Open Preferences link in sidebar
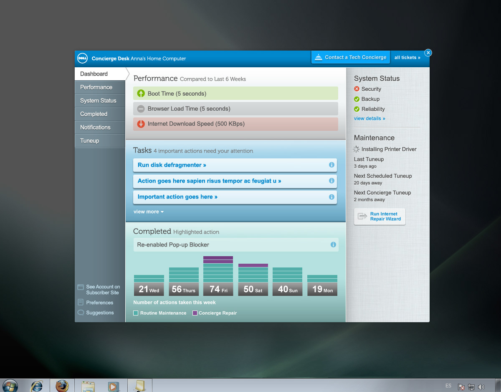Screen dimensions: 501x392 click(x=100, y=303)
